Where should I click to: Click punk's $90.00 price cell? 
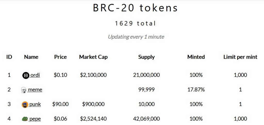pos(61,104)
